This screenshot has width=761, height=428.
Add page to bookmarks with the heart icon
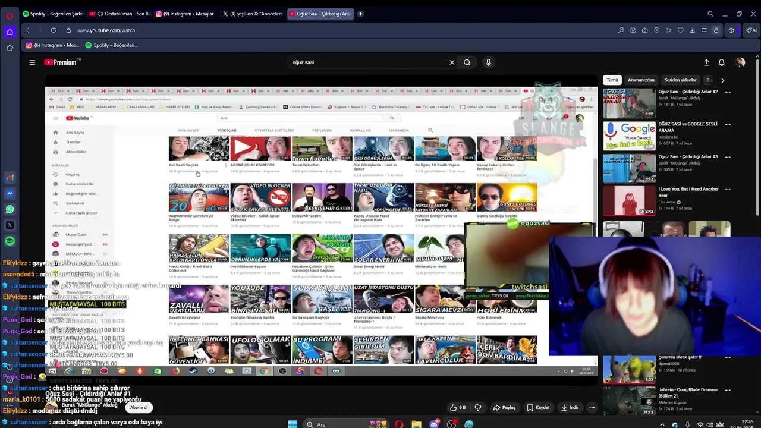click(x=681, y=30)
